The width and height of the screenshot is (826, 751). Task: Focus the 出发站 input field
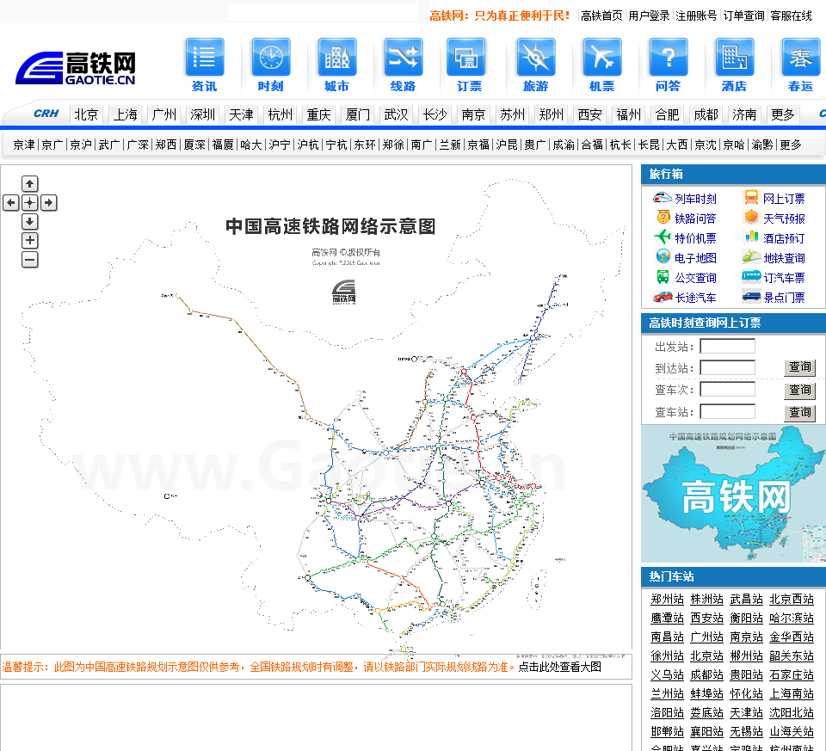tap(728, 346)
